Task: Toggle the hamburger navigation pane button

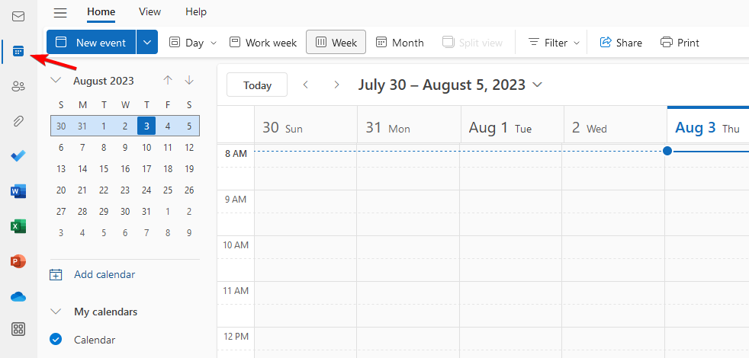Action: tap(60, 12)
